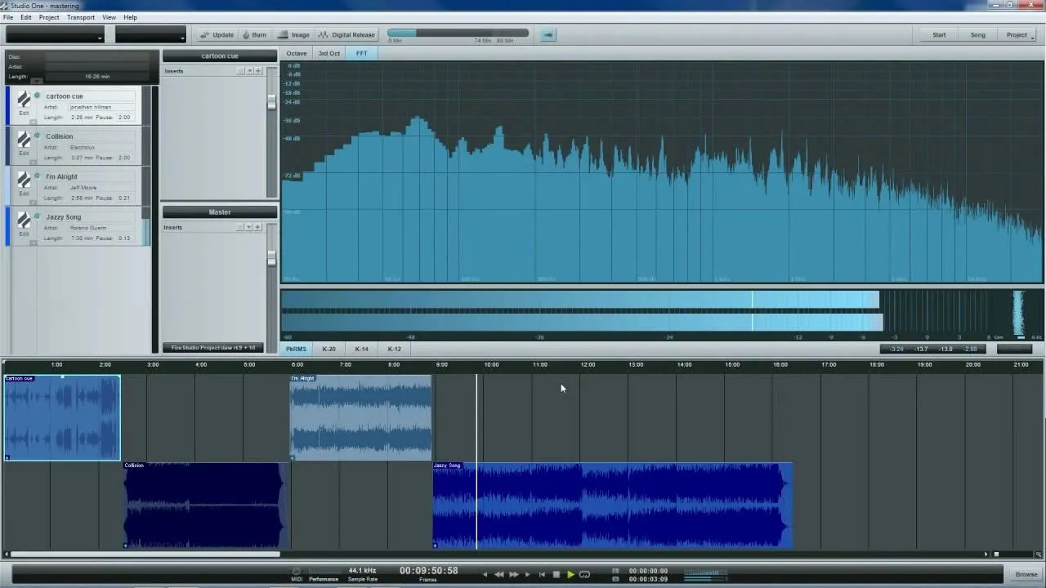Click the Rewind button in the transport
Viewport: 1046px width, 588px height.
499,574
